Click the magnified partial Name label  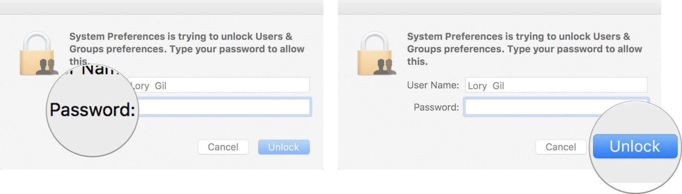coord(99,69)
